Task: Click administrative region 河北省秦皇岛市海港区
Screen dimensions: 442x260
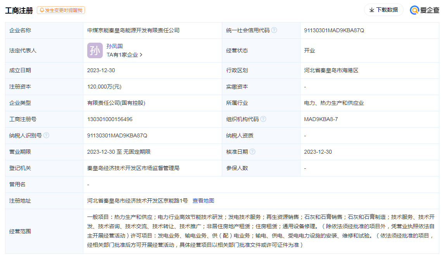Action: click(x=331, y=71)
